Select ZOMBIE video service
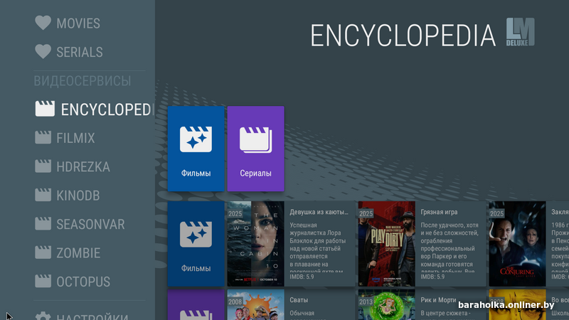Screen dimensions: 569x320 click(x=78, y=252)
